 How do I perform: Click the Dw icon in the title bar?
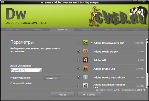tap(2, 2)
